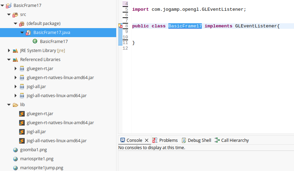Image resolution: width=294 pixels, height=171 pixels.
Task: Click GLEventListener after implements on line 8
Action: pyautogui.click(x=256, y=26)
